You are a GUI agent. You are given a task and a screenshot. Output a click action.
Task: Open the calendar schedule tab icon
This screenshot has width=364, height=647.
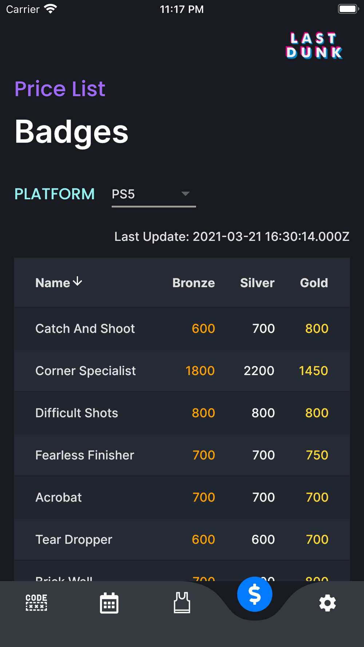tap(109, 603)
